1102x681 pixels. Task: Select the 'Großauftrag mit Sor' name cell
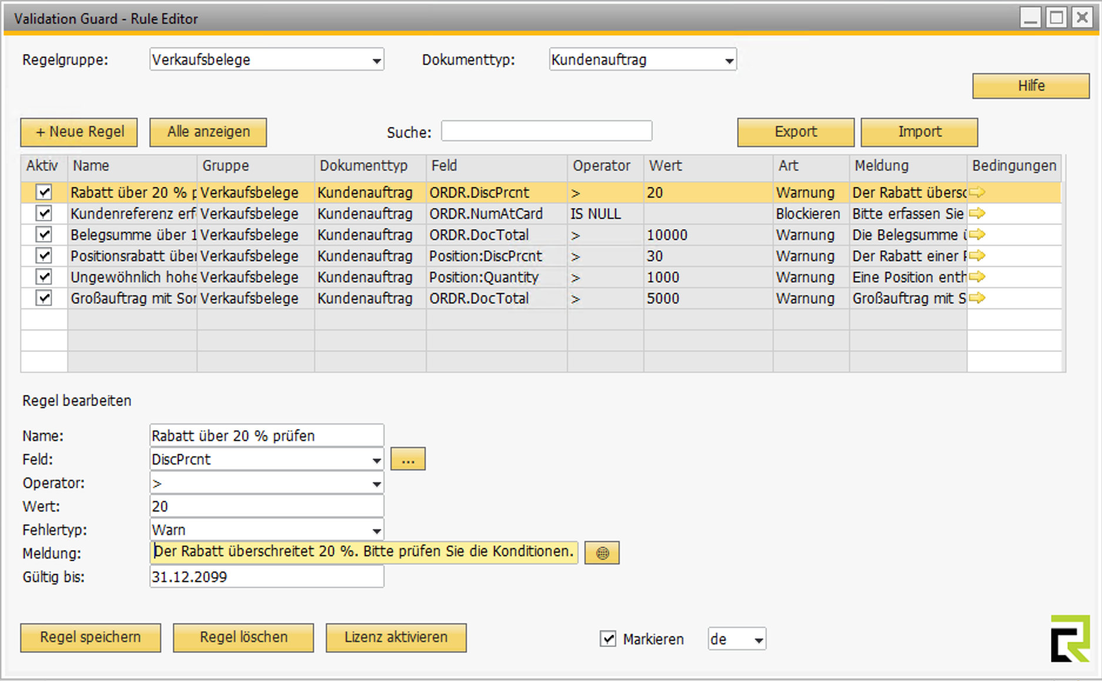(132, 298)
